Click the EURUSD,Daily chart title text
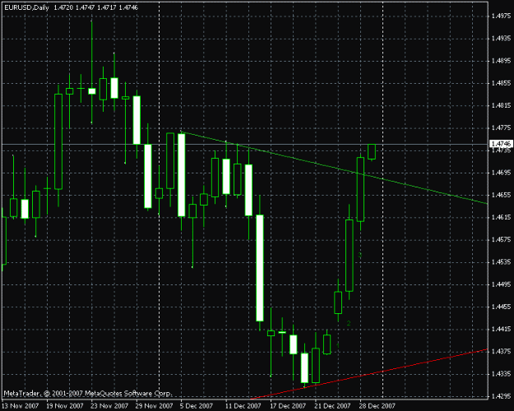The width and height of the screenshot is (514, 411). 27,7
